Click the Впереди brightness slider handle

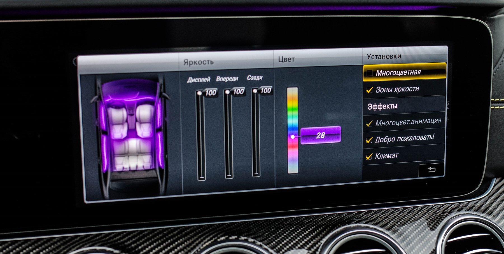click(227, 92)
